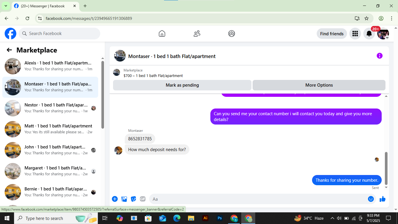Go back from Marketplace with the arrow
Viewport: 398px width, 224px height.
point(9,50)
